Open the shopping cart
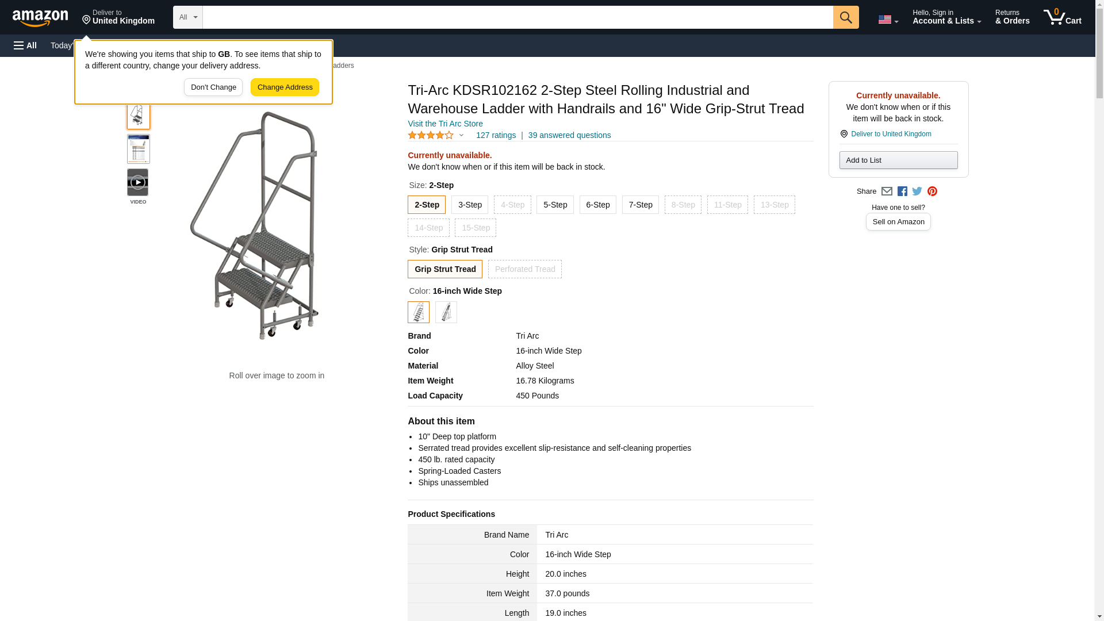 coord(1062,17)
